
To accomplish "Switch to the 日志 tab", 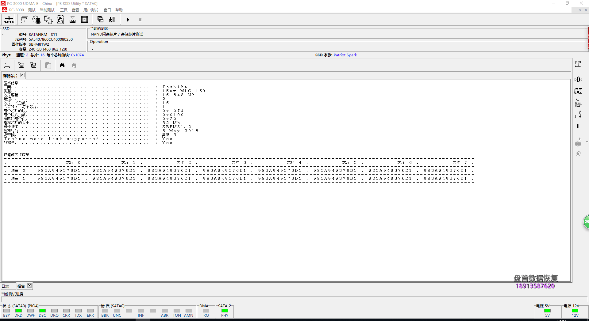I will (x=6, y=286).
